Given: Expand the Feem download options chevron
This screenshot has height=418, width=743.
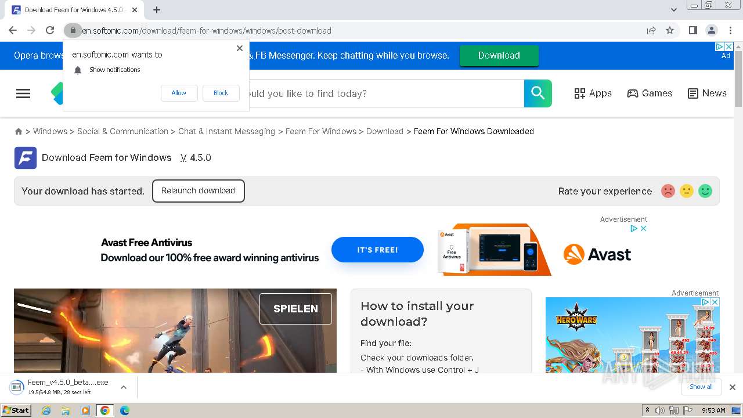Looking at the screenshot, I should coord(124,387).
